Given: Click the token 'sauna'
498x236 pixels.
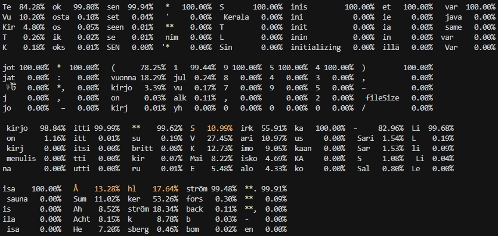Looking at the screenshot, I should [x=17, y=199].
